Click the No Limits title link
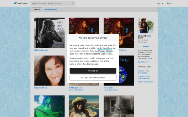Image resolution: width=188 pixels, height=117 pixels. [108, 88]
